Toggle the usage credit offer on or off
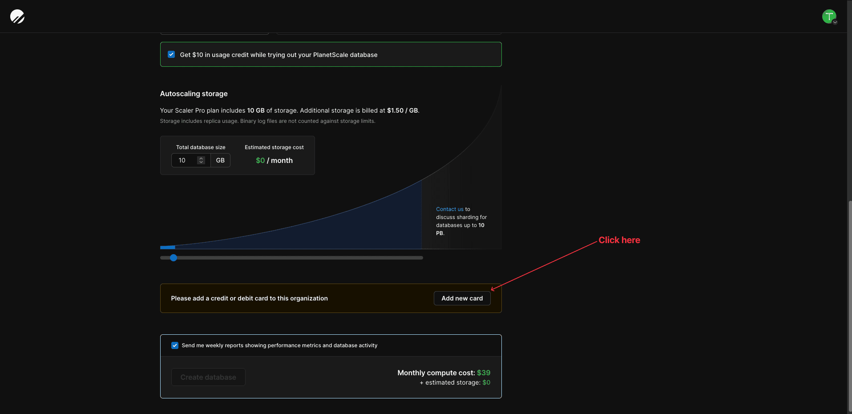This screenshot has height=414, width=852. point(171,54)
